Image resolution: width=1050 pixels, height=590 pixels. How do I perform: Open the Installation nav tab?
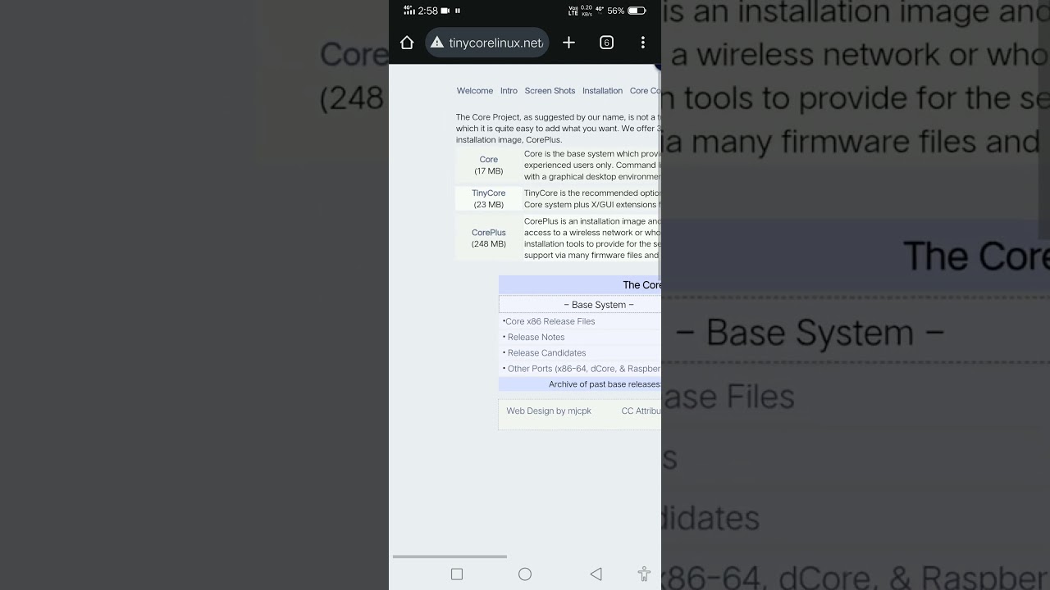coord(602,91)
